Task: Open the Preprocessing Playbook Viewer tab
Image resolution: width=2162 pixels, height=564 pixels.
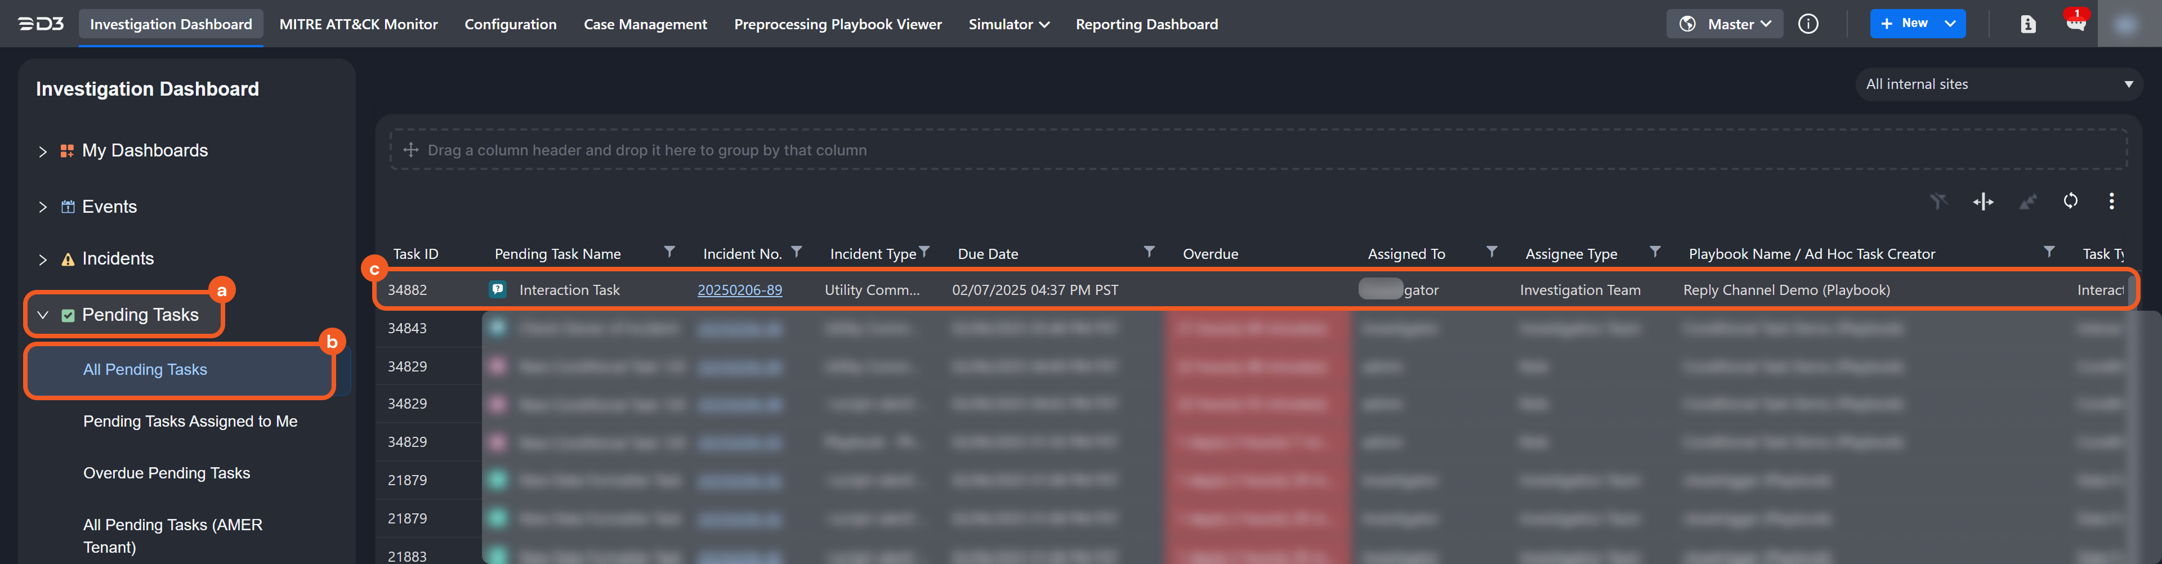Action: [838, 24]
